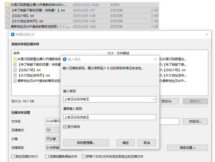The height and width of the screenshot is (162, 215).
Task: Click file icon of 【来了就能下载和观看】.txt in explorer
Action: coord(8,10)
